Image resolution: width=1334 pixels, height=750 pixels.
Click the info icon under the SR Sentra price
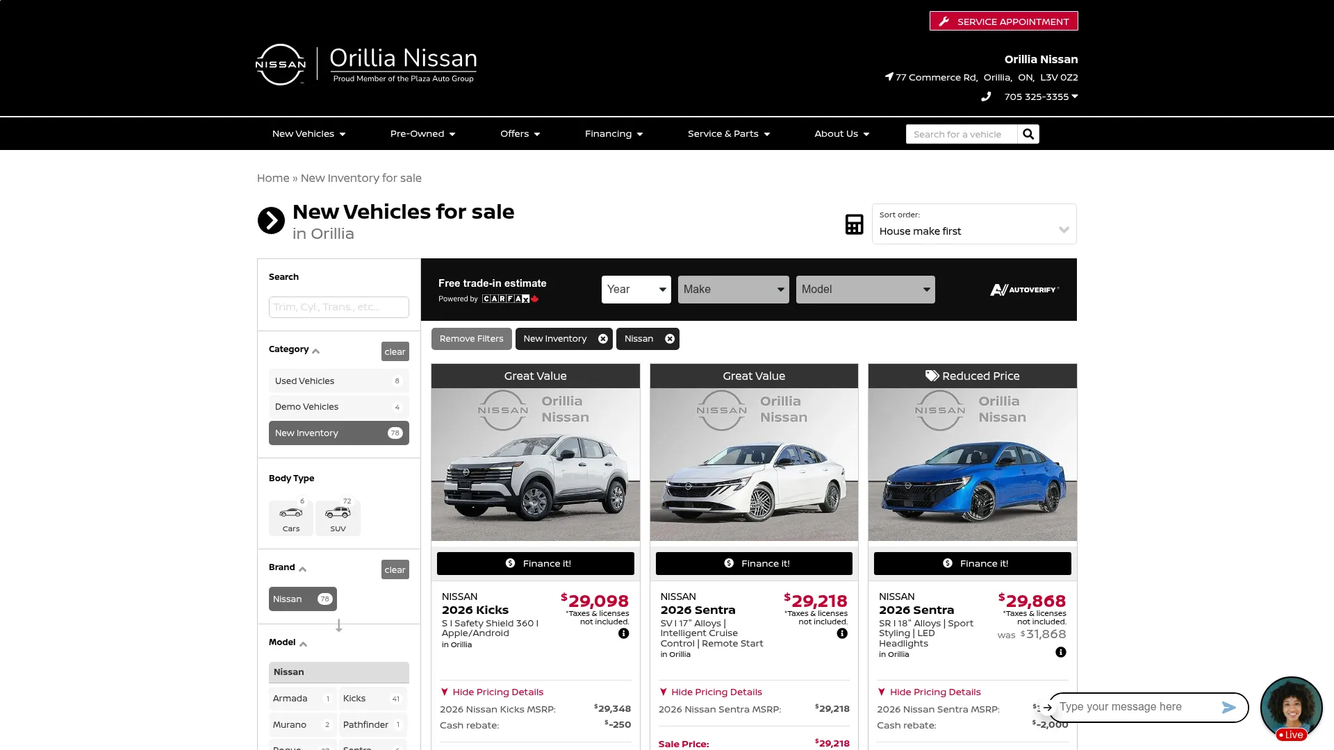coord(1061,652)
